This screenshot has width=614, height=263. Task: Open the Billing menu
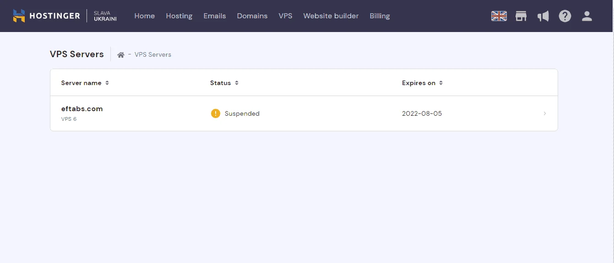point(380,16)
